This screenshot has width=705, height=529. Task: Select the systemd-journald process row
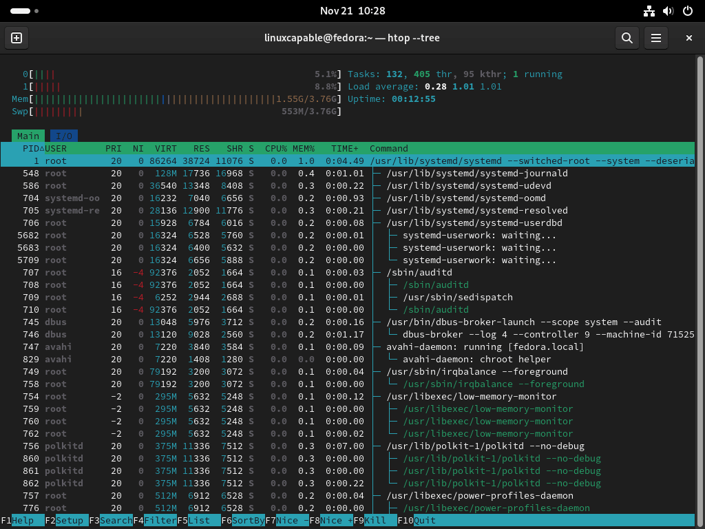275,173
